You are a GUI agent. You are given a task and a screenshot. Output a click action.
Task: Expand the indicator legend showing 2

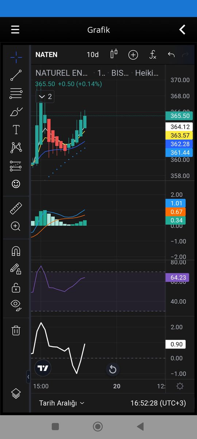(45, 97)
